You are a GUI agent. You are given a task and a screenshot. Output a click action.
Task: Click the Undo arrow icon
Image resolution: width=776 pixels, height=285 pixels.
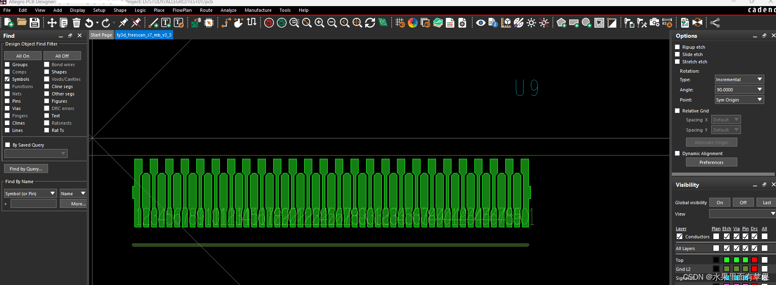89,23
